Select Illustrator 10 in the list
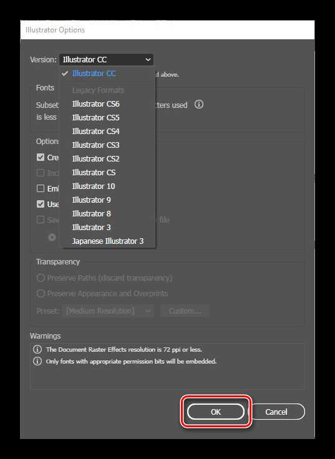335x459 pixels. pyautogui.click(x=94, y=186)
